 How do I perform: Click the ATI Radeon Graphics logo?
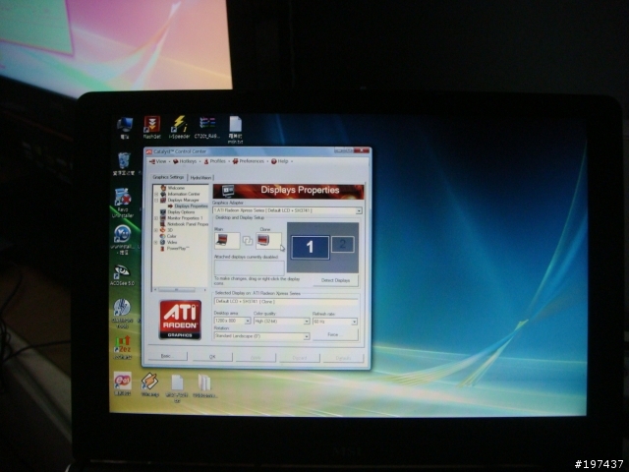[180, 320]
